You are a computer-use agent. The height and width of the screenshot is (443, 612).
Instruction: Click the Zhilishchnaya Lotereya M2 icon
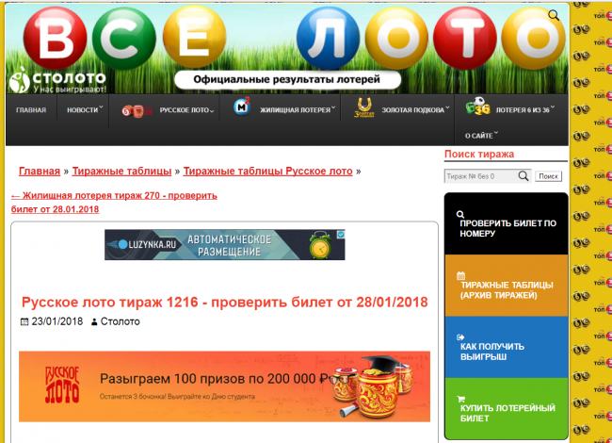[242, 107]
